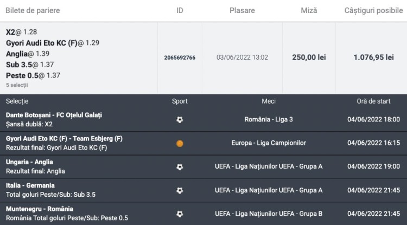The height and width of the screenshot is (225, 407).
Task: Sort by the Plasare column header
Action: tap(241, 11)
